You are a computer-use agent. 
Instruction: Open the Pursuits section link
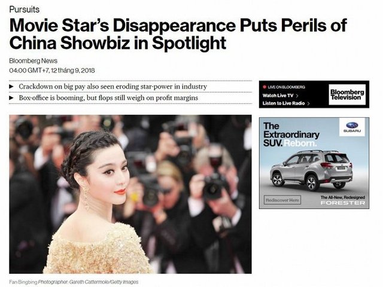(x=24, y=10)
